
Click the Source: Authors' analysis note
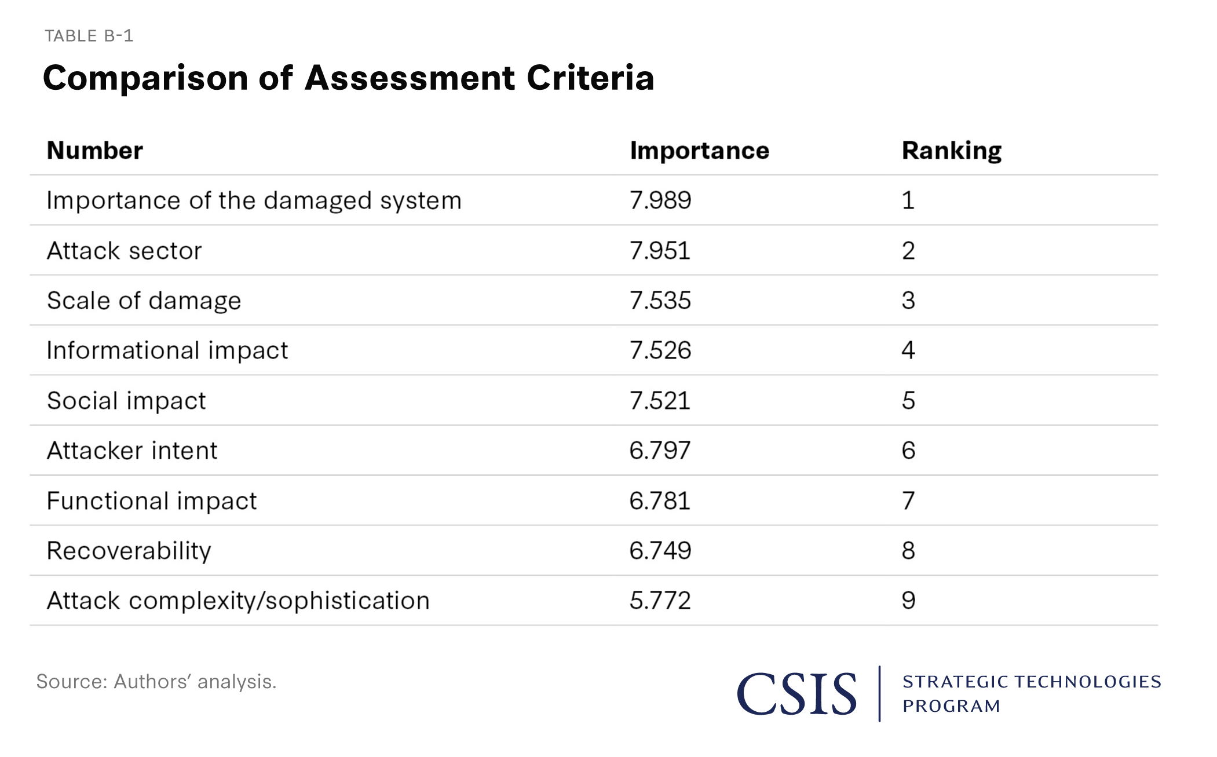(156, 682)
